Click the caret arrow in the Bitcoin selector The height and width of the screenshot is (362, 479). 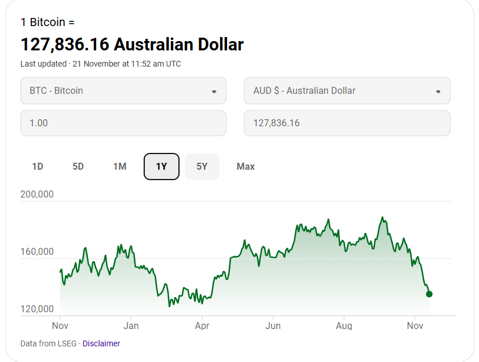coord(214,92)
